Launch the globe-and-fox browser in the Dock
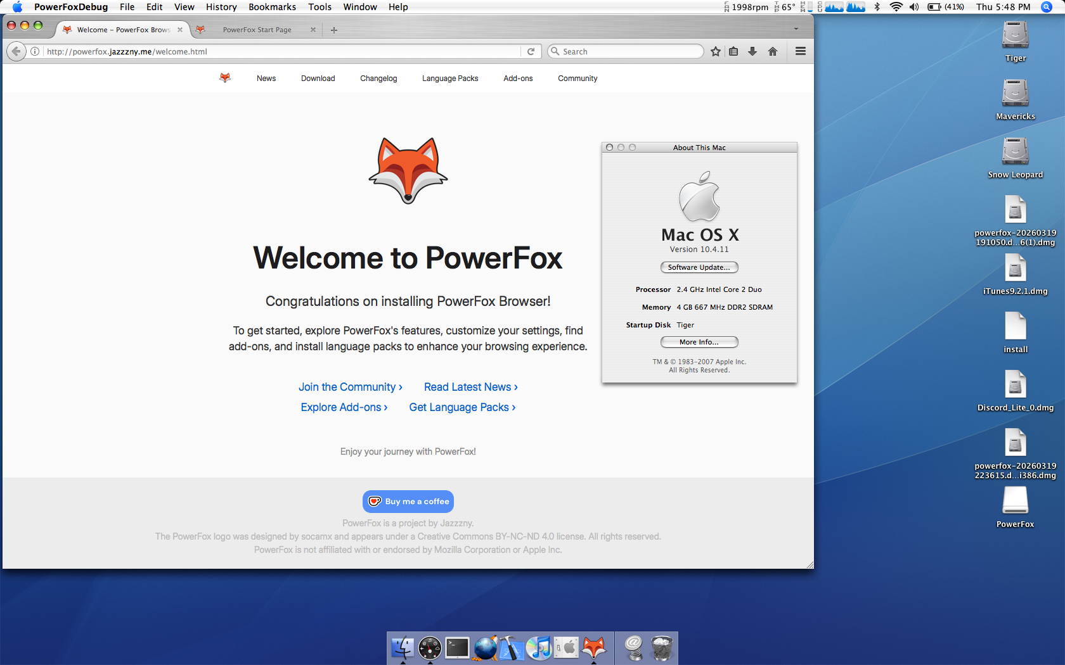Viewport: 1065px width, 665px height. [485, 648]
